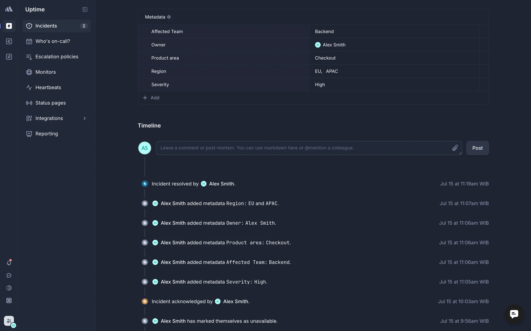This screenshot has width=531, height=331.
Task: Go to Who's on-call? page
Action: pos(53,41)
